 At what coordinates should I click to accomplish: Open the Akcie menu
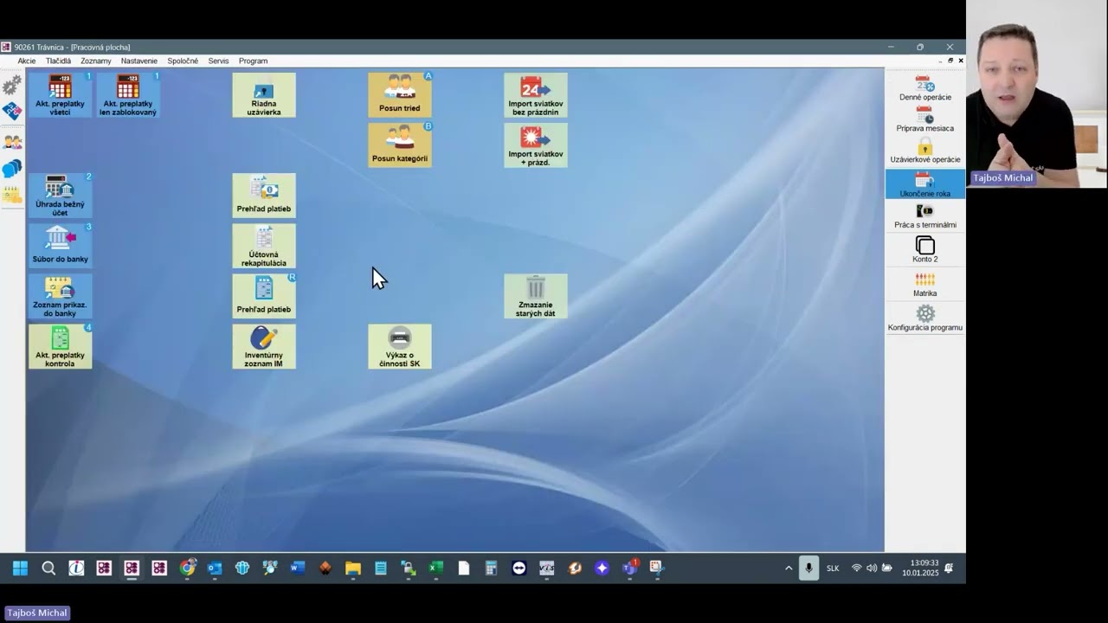27,61
